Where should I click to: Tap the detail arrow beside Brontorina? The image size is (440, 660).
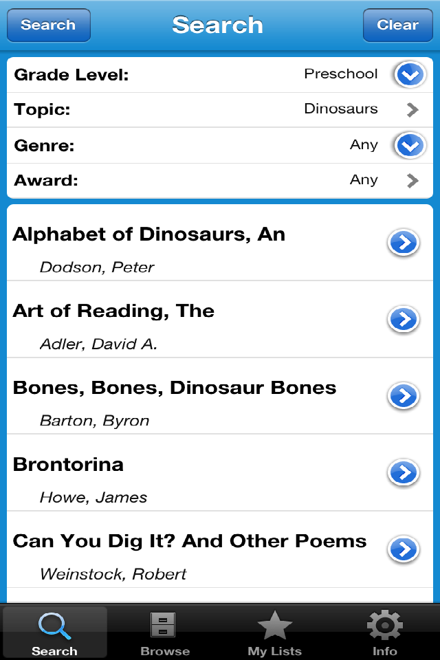pos(404,473)
